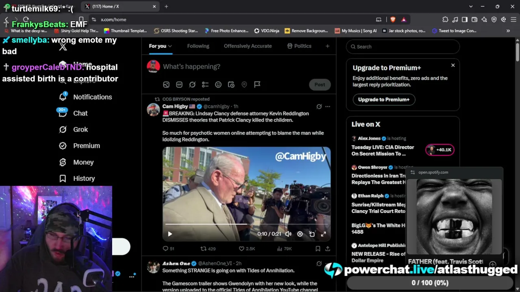
Task: Add a poll to the post
Action: pyautogui.click(x=205, y=84)
